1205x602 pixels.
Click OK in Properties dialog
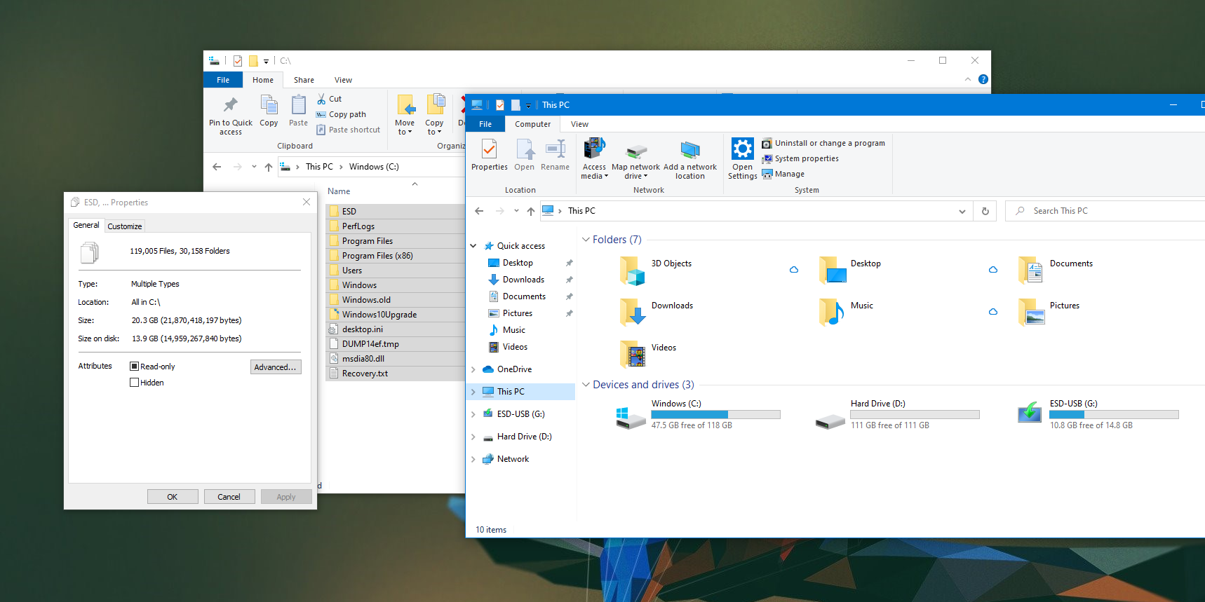tap(173, 497)
